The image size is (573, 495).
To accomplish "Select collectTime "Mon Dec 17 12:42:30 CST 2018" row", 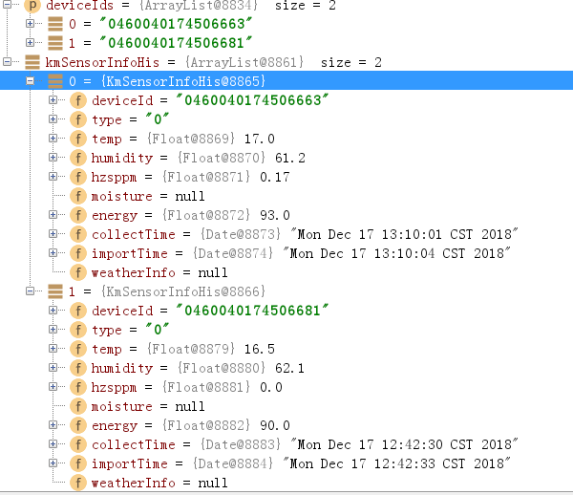I will pos(286,444).
